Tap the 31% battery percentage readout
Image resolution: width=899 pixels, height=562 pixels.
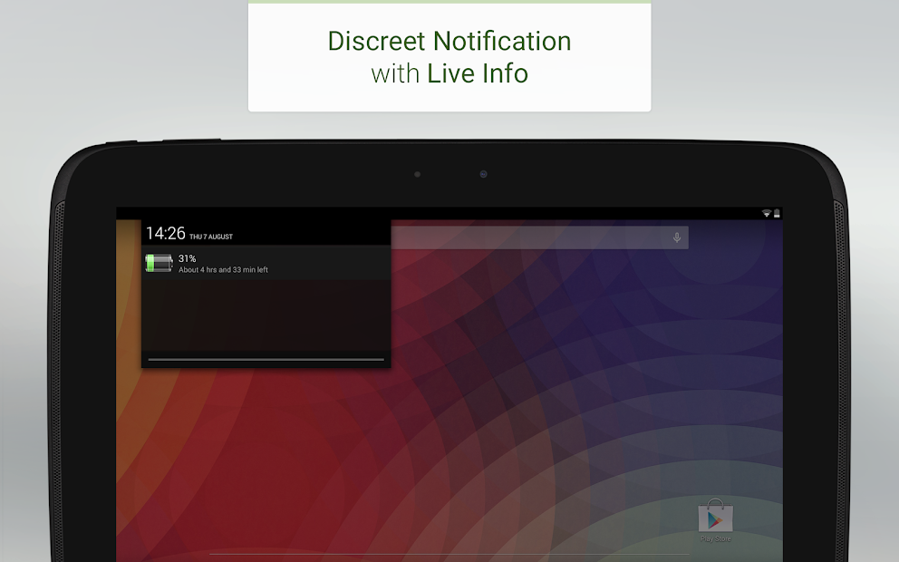[188, 257]
